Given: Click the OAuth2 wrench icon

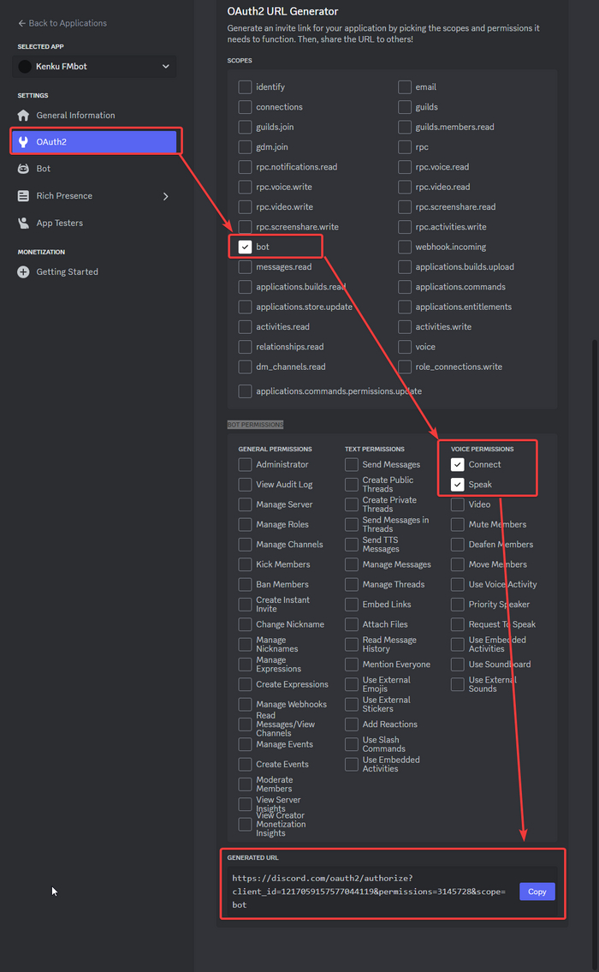Looking at the screenshot, I should point(23,142).
